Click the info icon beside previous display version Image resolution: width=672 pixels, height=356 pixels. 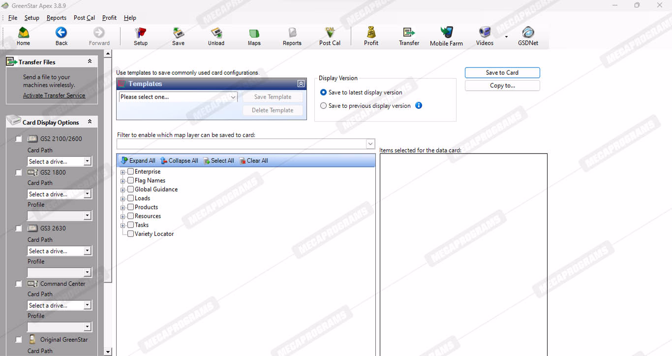coord(419,105)
